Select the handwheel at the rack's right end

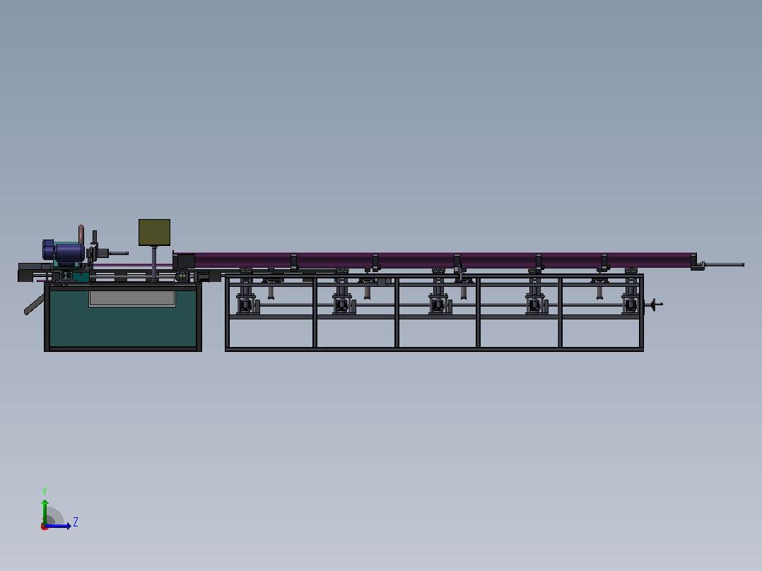coord(654,305)
